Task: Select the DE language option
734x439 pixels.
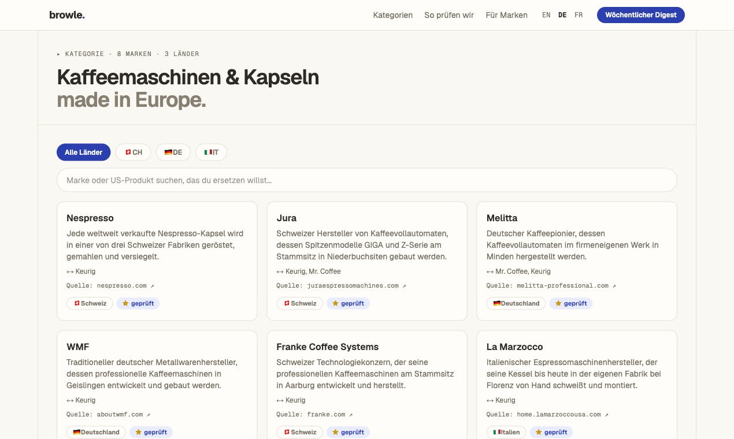Action: [x=562, y=15]
